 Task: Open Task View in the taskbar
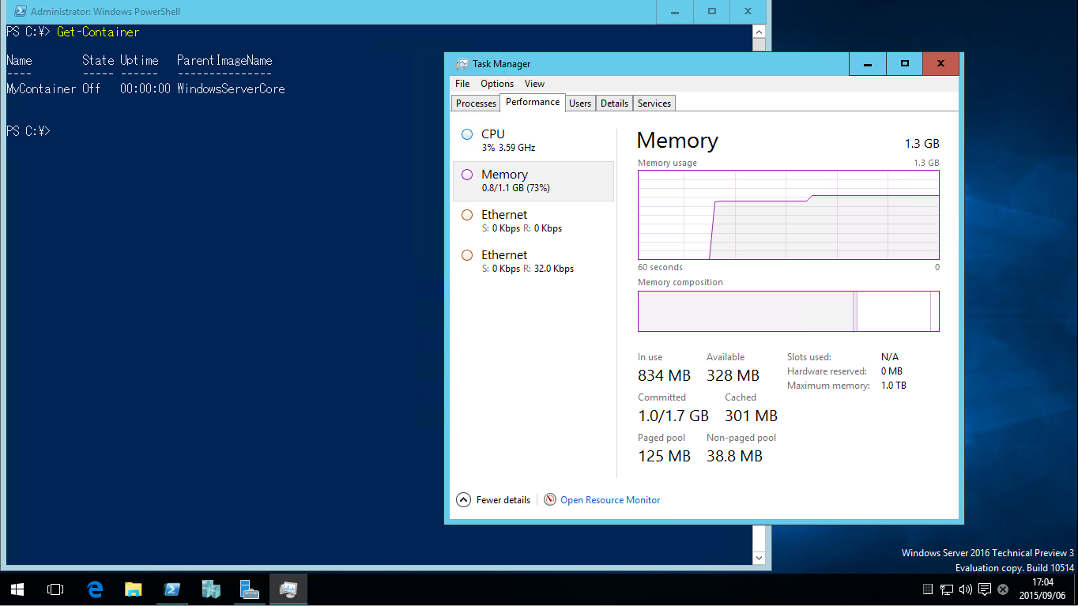55,589
